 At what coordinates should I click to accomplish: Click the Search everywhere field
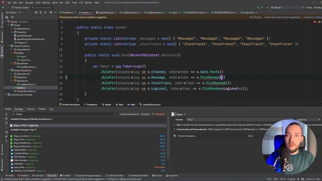(x=42, y=8)
